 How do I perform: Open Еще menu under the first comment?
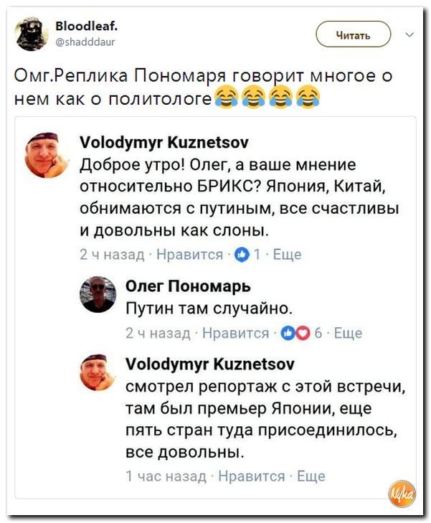tap(287, 255)
